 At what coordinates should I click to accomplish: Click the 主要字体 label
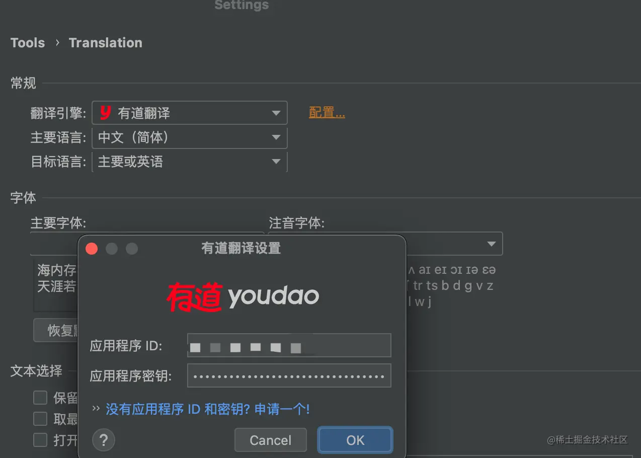58,223
